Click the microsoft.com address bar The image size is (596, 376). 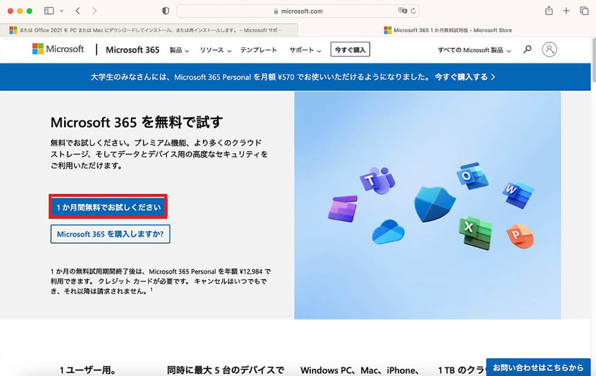298,11
